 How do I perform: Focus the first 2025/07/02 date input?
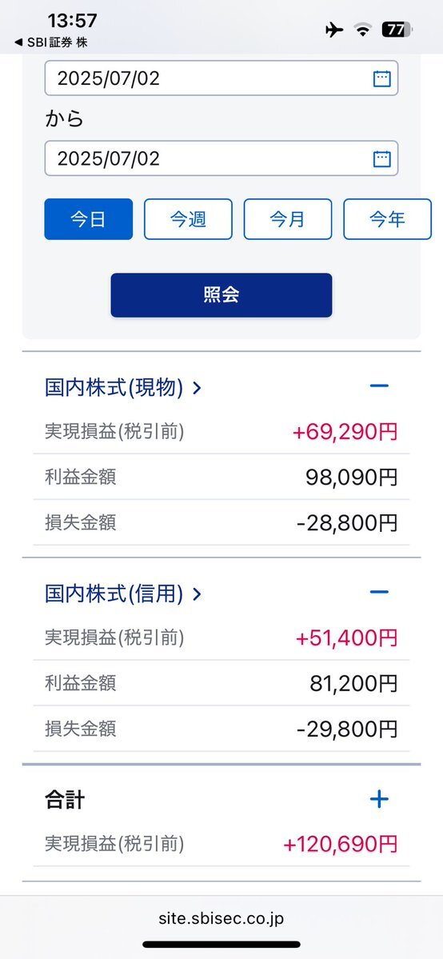(x=221, y=78)
